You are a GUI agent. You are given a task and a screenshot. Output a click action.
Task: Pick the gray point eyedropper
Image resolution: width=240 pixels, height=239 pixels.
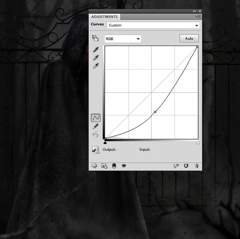[96, 58]
